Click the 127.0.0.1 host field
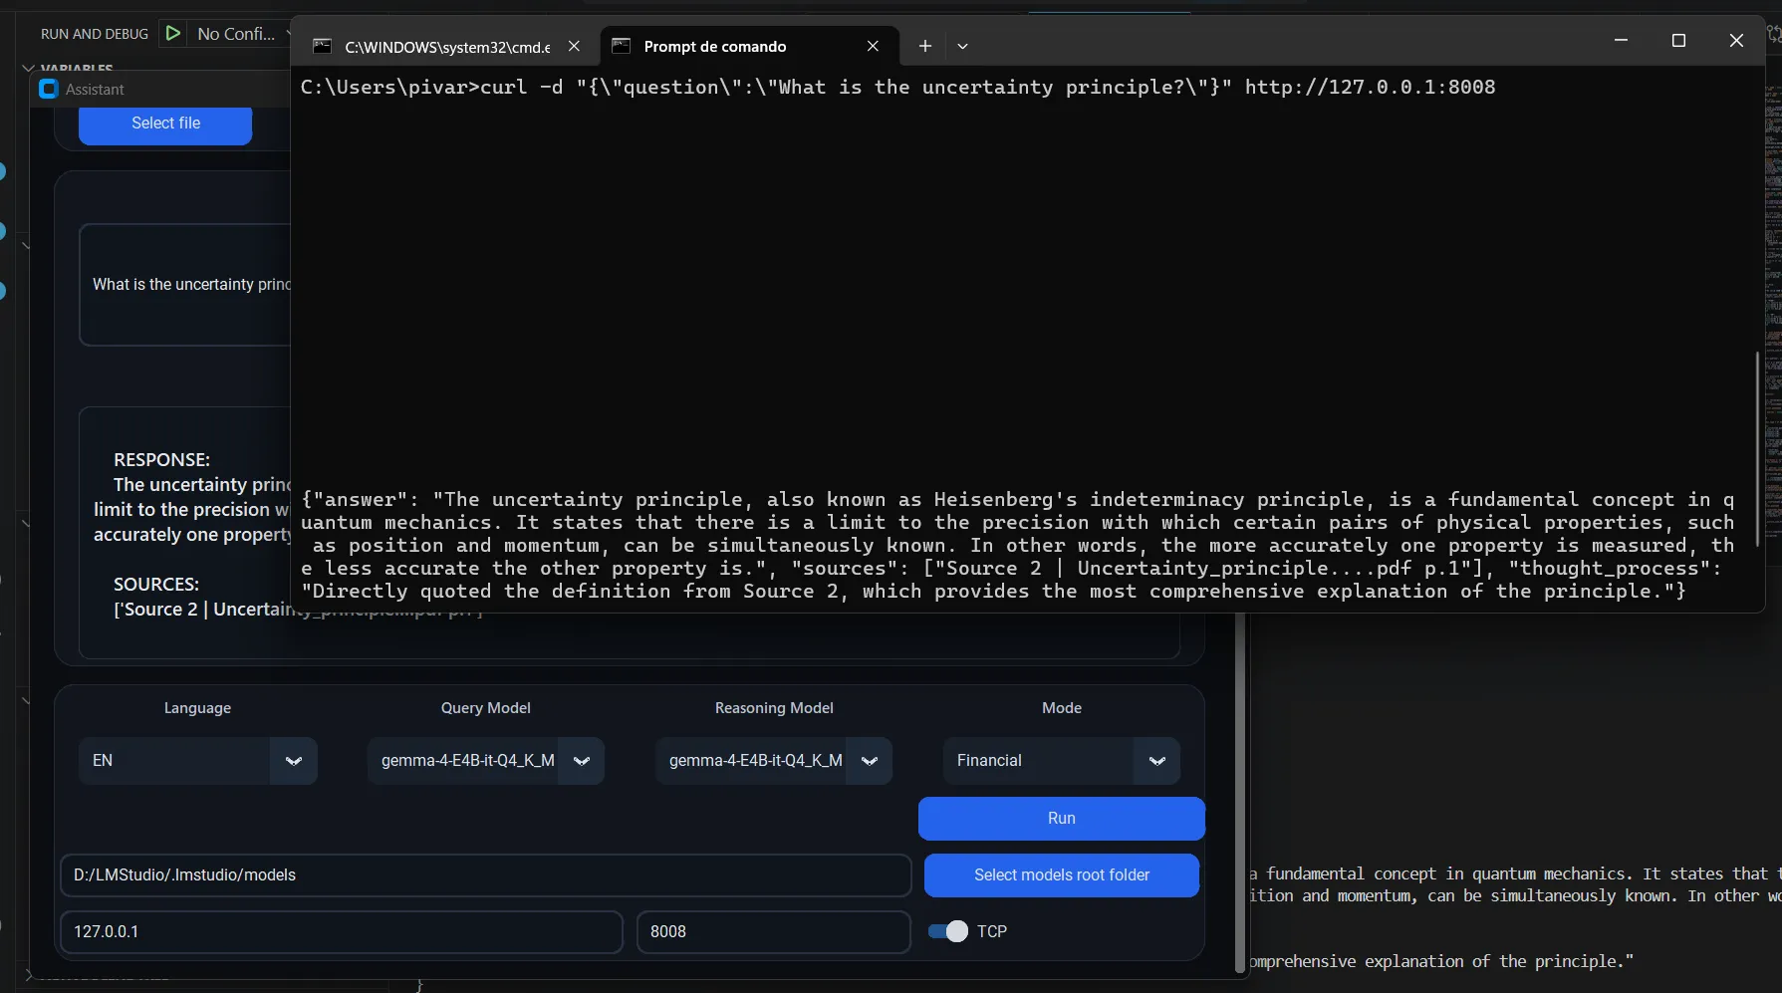This screenshot has width=1782, height=993. (x=341, y=932)
